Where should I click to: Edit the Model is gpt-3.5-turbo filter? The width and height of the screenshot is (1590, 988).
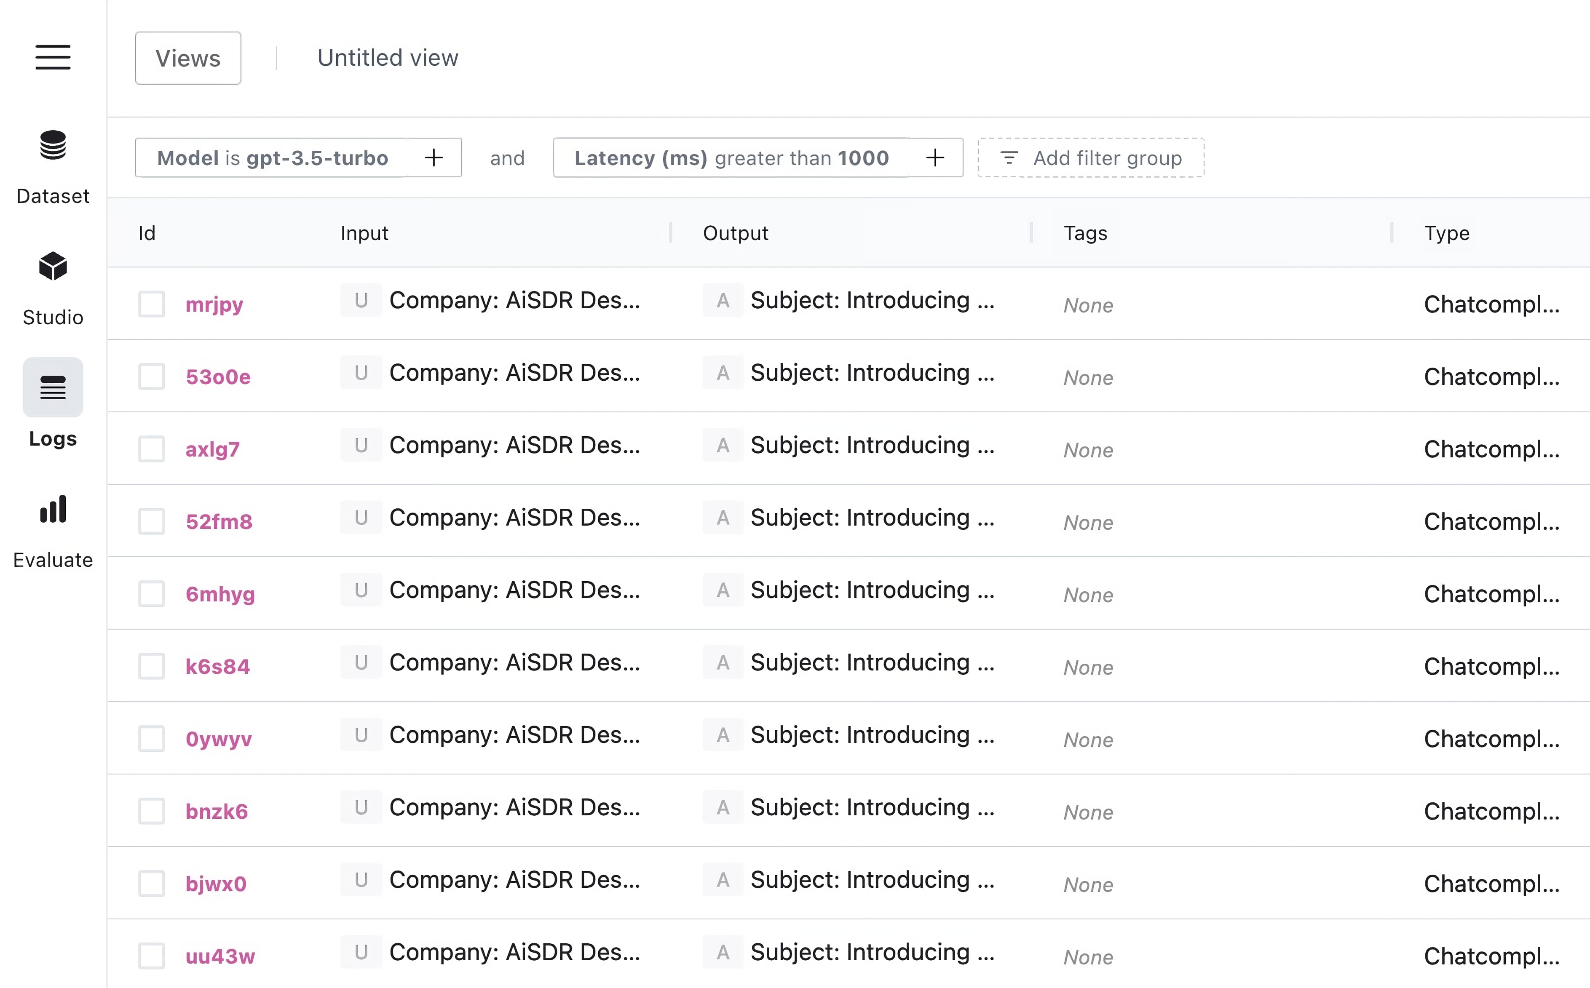click(x=273, y=158)
